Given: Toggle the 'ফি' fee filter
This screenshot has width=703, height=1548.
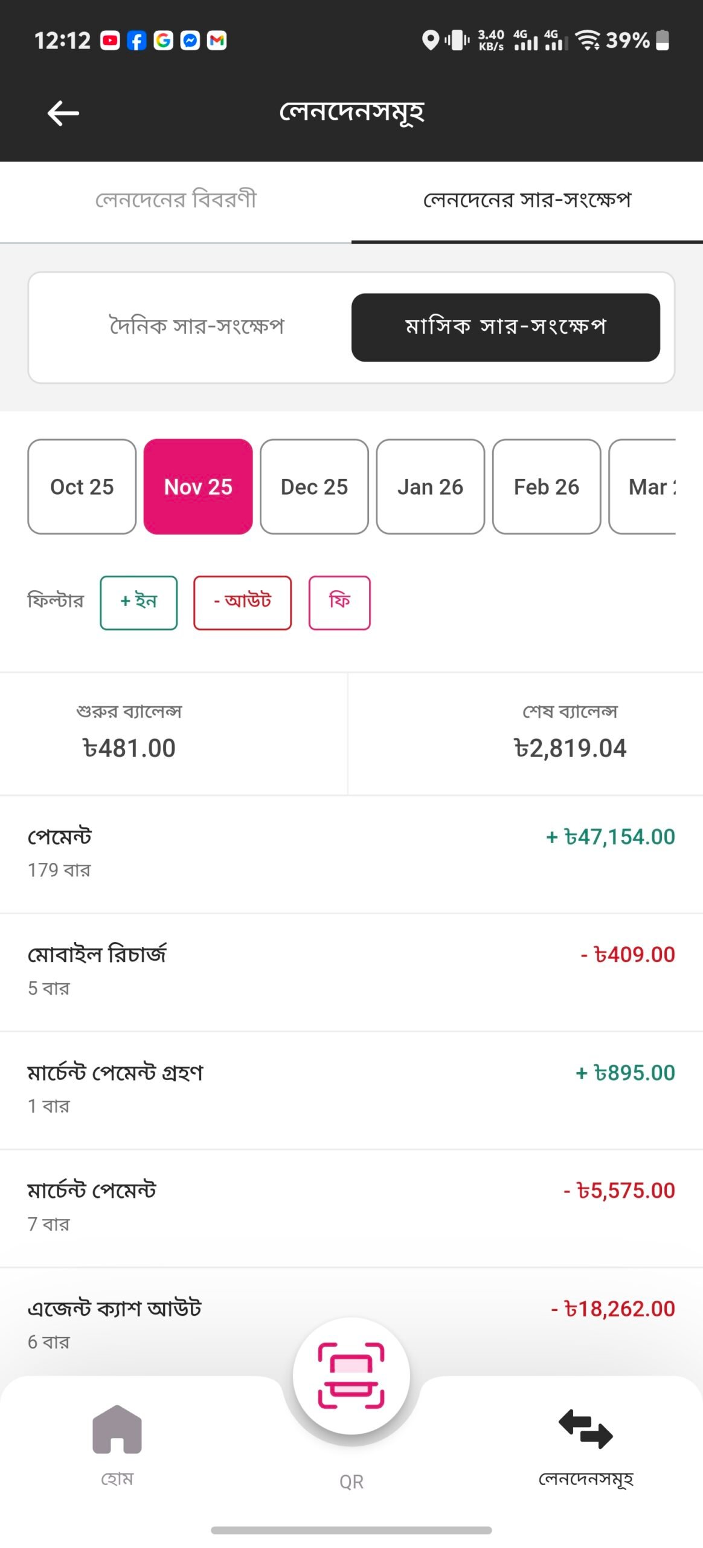Looking at the screenshot, I should point(339,602).
